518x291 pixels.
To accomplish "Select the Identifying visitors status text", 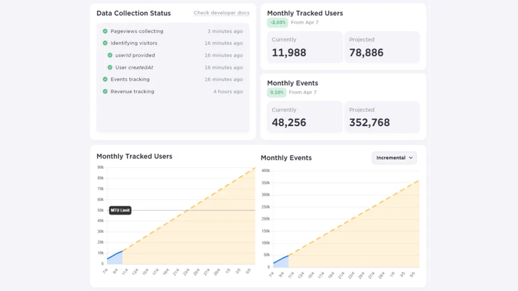I will click(134, 43).
